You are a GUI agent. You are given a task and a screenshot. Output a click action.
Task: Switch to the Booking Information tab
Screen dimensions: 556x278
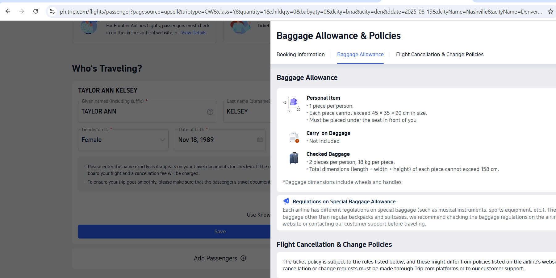300,54
